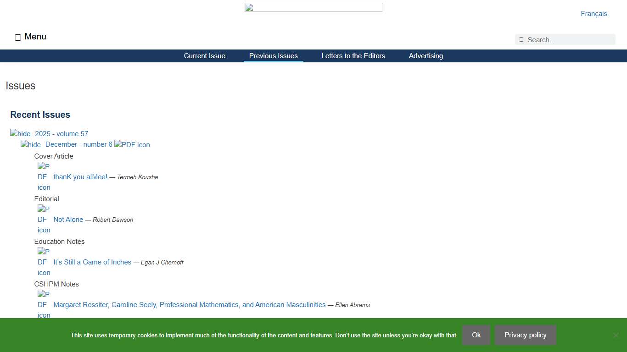The height and width of the screenshot is (352, 627).
Task: Open the article titled Not Alone
Action: 68,219
